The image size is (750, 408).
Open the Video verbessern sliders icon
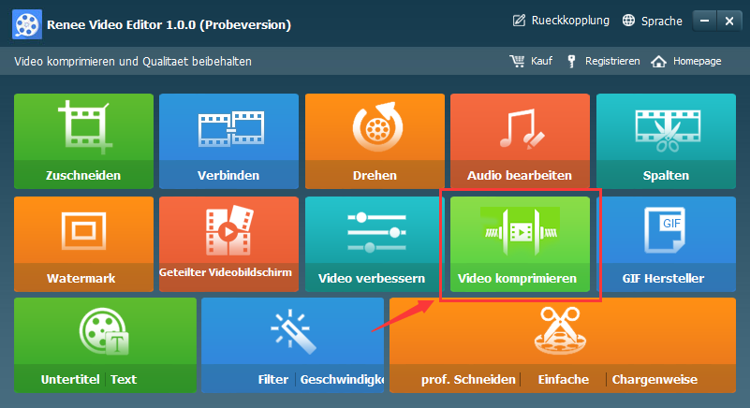pyautogui.click(x=376, y=232)
